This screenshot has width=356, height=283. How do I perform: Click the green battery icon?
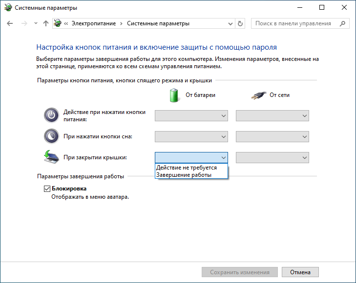click(x=174, y=95)
